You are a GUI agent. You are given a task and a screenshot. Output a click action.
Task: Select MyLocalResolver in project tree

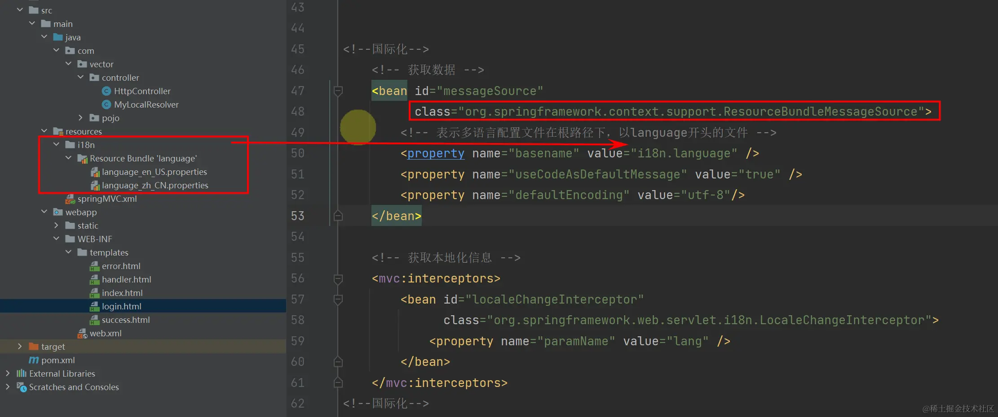(146, 104)
